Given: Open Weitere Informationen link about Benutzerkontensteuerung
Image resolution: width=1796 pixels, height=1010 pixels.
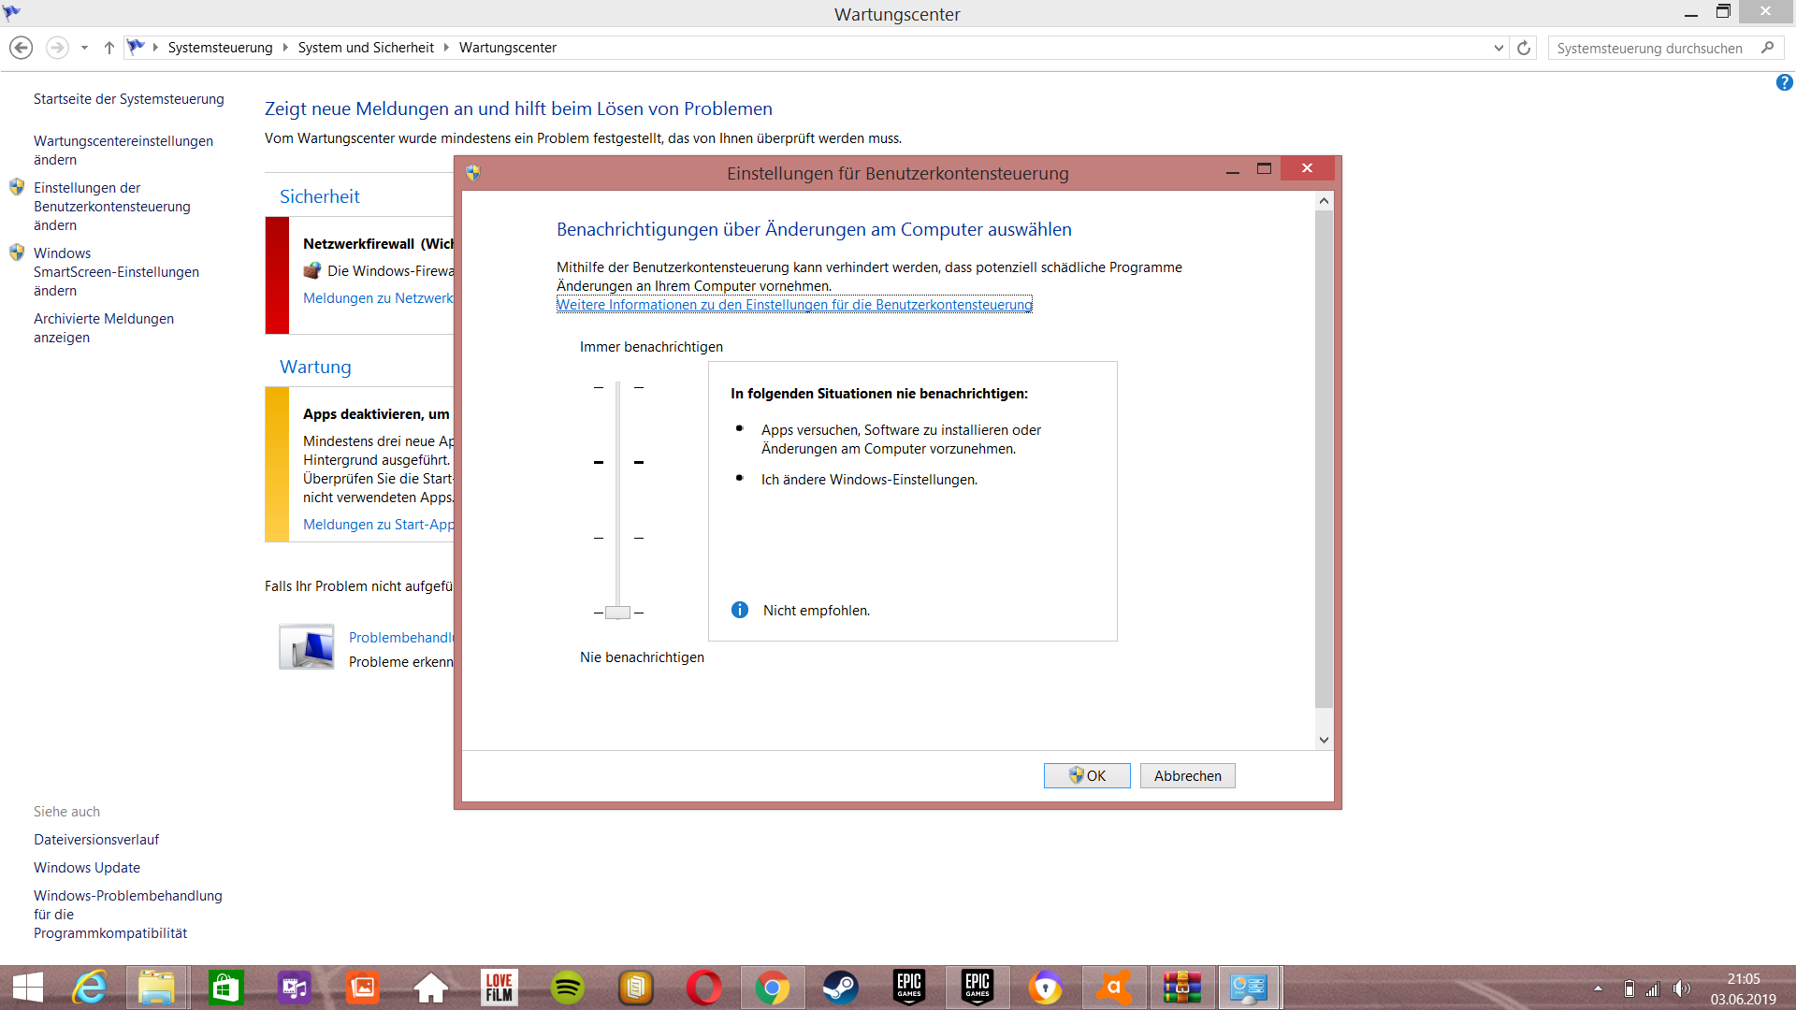Looking at the screenshot, I should coord(794,305).
